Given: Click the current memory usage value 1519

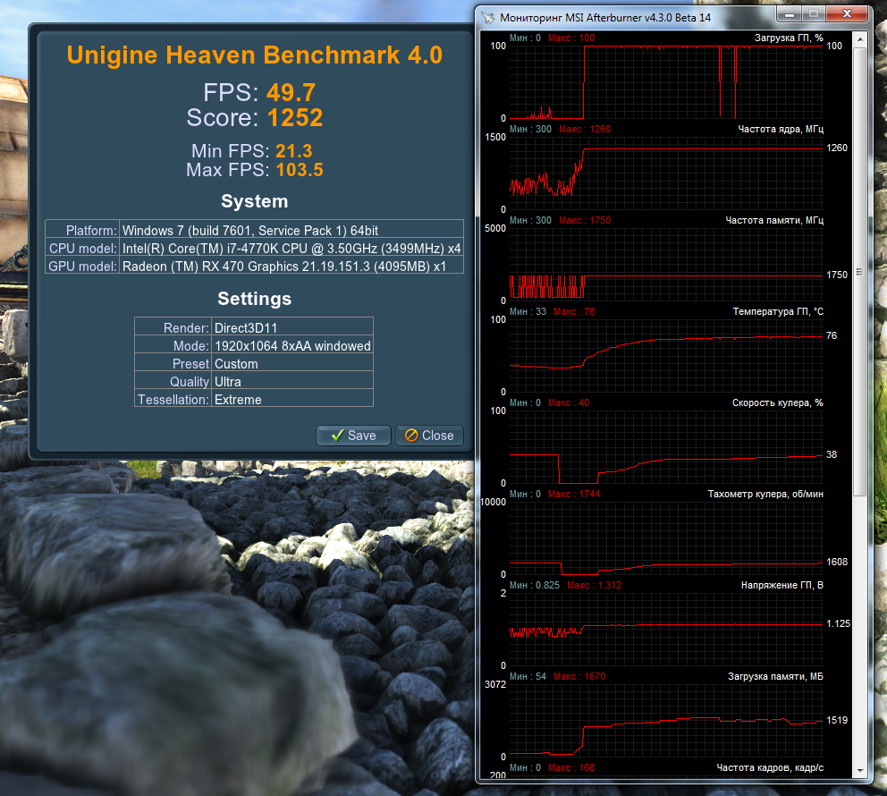Looking at the screenshot, I should (837, 720).
